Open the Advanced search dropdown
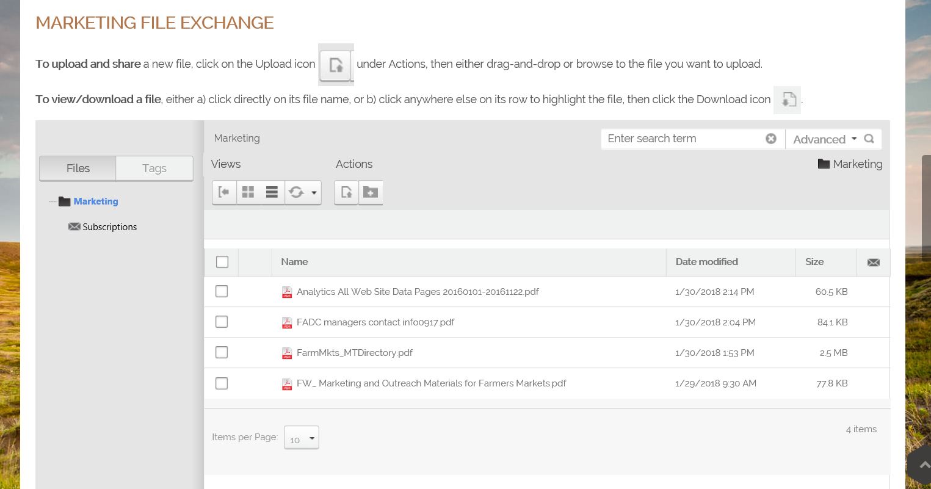The image size is (931, 489). [x=824, y=139]
